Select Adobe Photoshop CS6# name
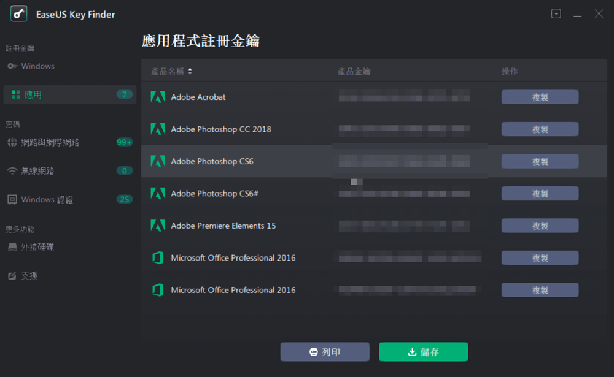The width and height of the screenshot is (614, 377). pos(214,193)
